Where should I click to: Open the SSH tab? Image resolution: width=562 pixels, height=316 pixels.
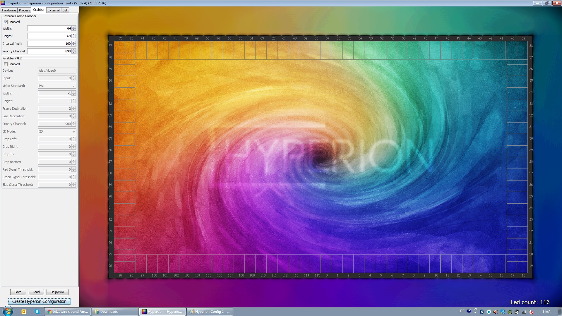click(x=65, y=10)
